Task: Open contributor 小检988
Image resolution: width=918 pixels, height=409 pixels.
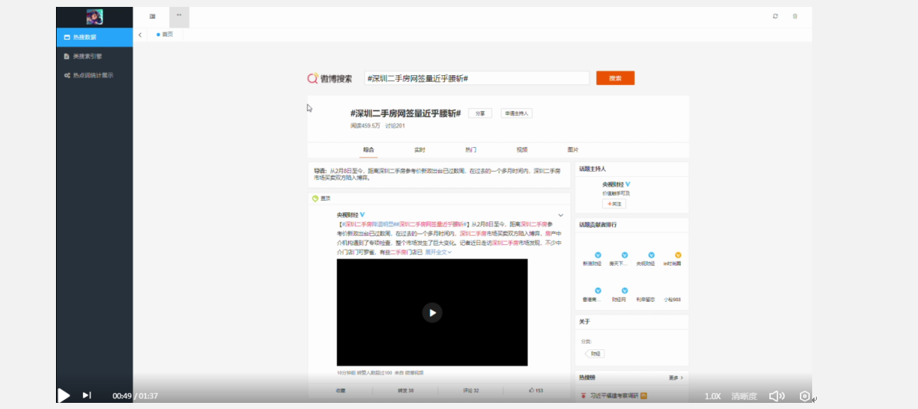Action: tap(672, 299)
